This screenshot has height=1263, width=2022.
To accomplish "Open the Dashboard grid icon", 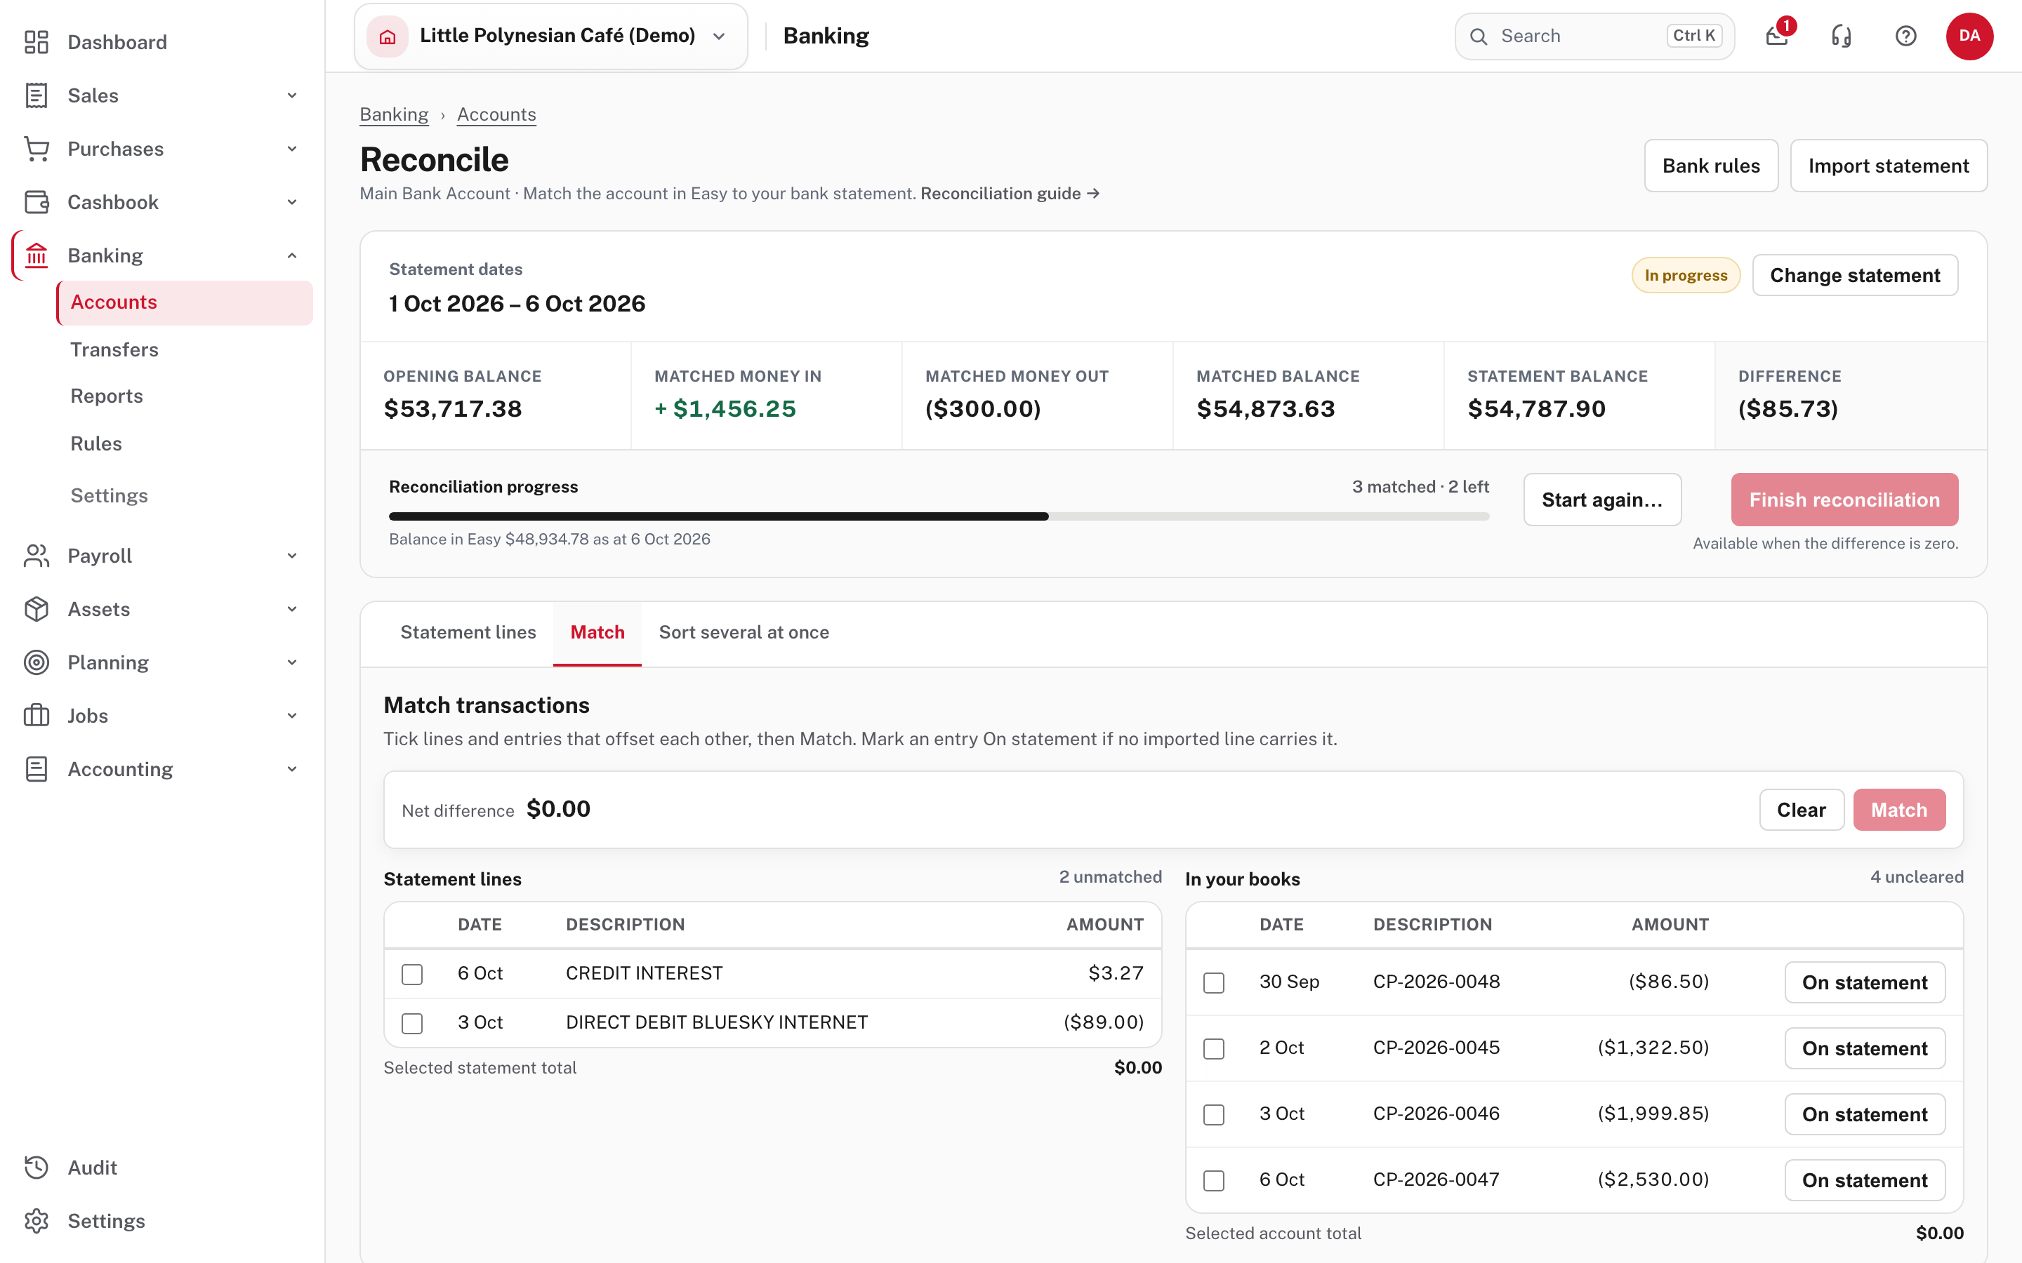I will pos(36,42).
